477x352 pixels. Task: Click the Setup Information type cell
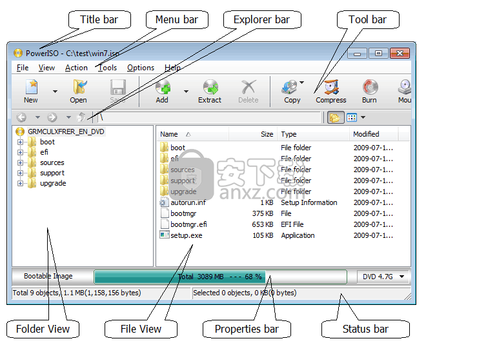(x=309, y=202)
